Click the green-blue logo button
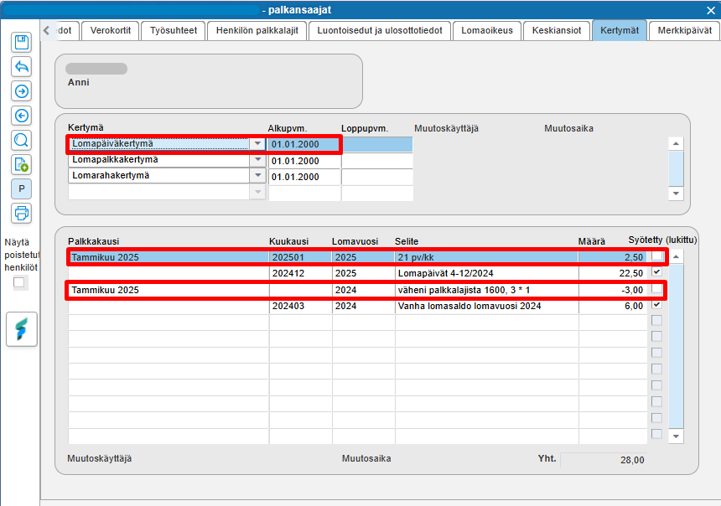 pos(22,329)
